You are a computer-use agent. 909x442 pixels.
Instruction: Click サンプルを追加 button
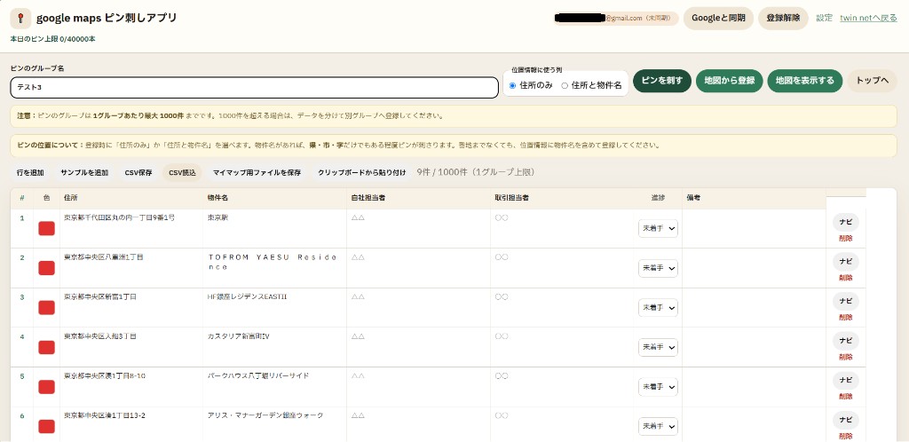tap(84, 173)
